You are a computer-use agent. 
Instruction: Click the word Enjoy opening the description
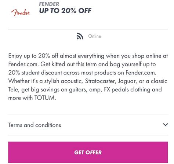pyautogui.click(x=15, y=56)
